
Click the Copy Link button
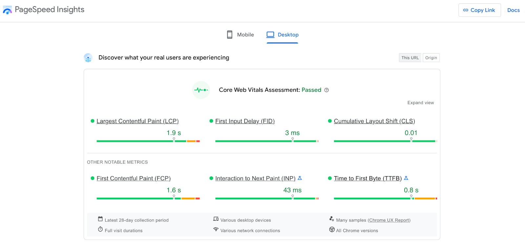[480, 10]
